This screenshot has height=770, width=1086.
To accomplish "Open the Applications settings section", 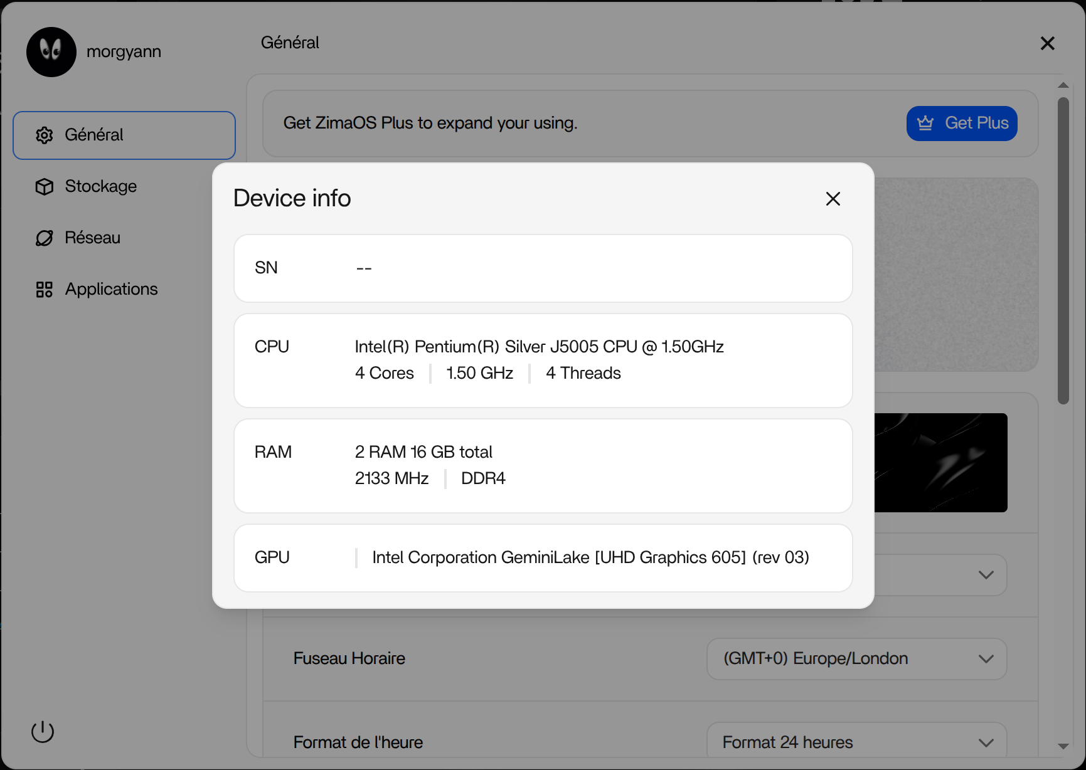I will (x=124, y=290).
